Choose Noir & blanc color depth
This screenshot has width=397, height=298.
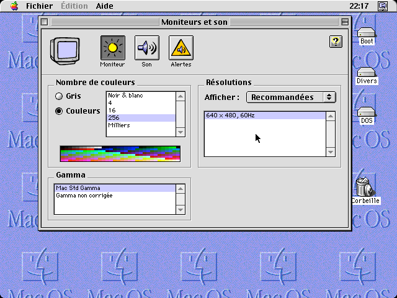[141, 96]
